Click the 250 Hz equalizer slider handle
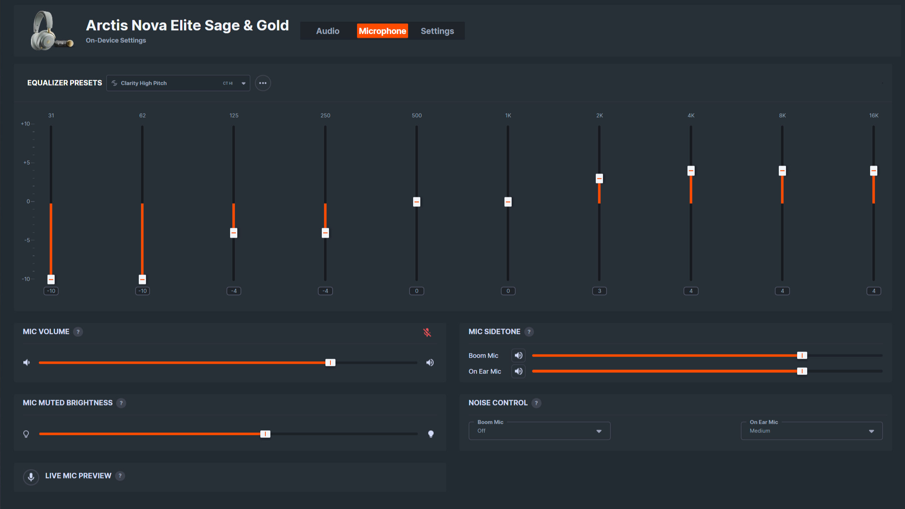 [325, 233]
